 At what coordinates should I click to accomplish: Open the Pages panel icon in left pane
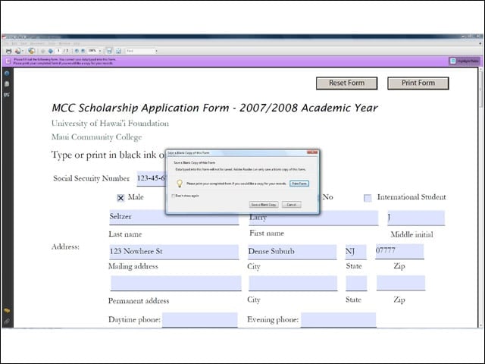[x=7, y=84]
